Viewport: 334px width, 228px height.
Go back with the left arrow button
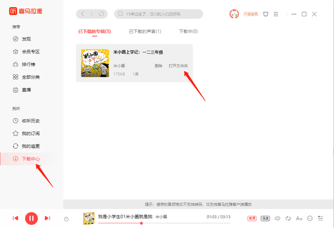click(x=82, y=14)
